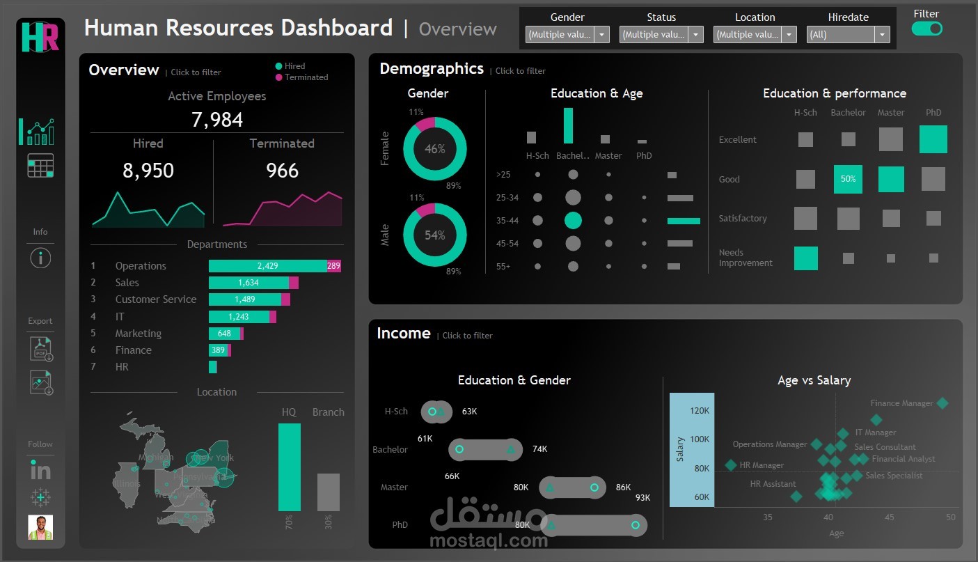Click the author profile photo
The width and height of the screenshot is (978, 562).
[x=40, y=527]
